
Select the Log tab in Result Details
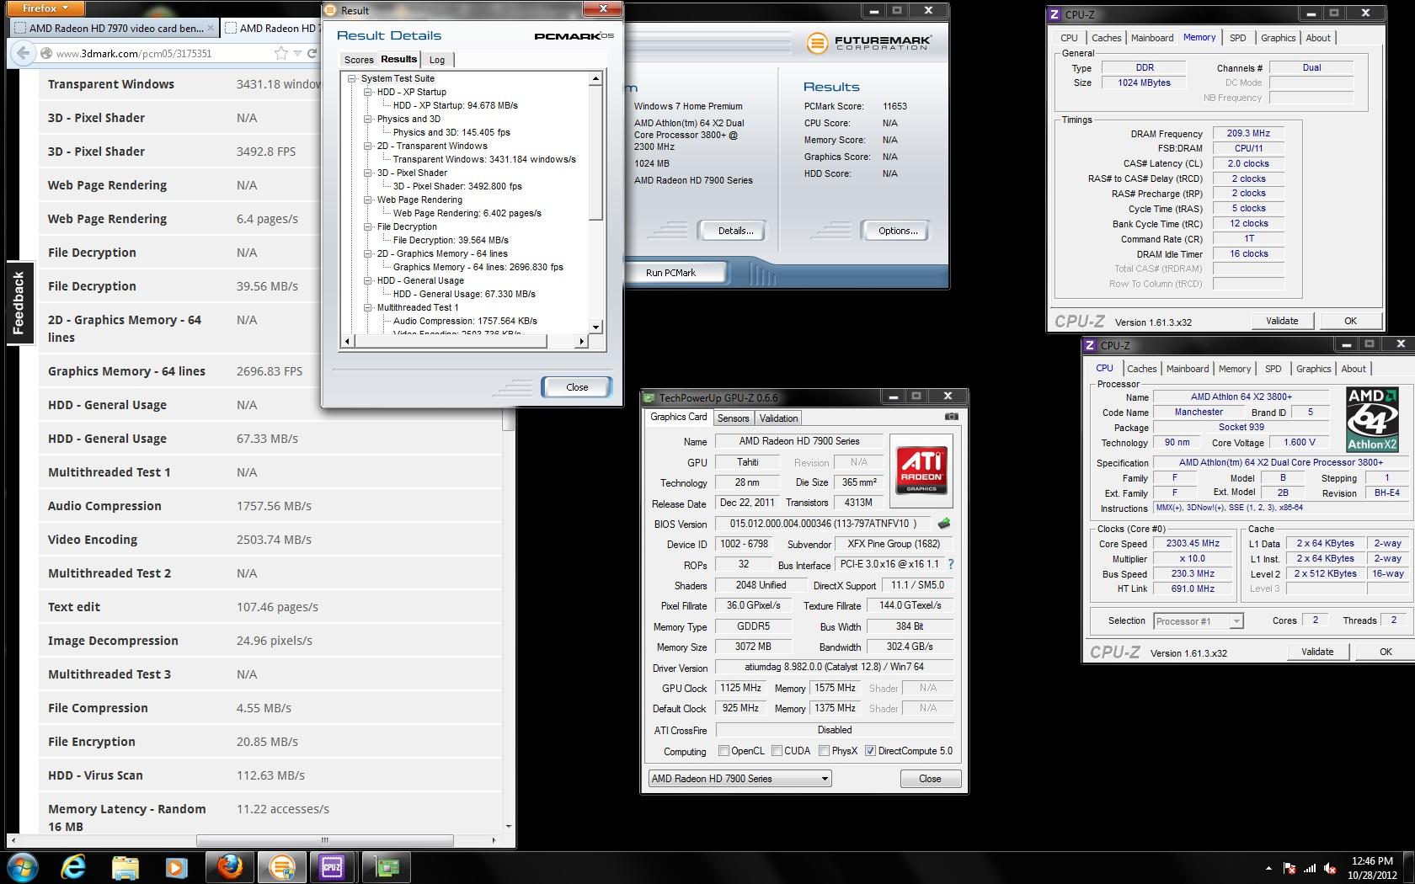tap(437, 60)
